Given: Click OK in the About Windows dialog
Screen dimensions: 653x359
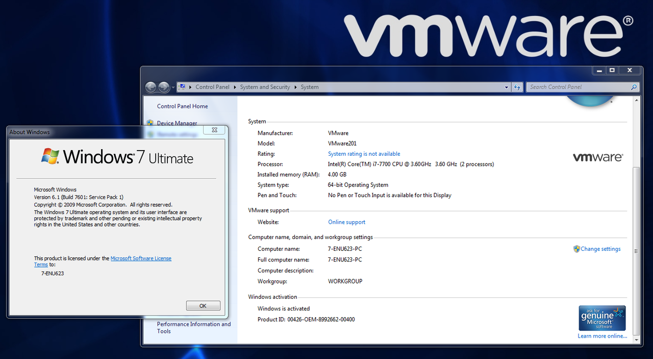Looking at the screenshot, I should tap(203, 306).
